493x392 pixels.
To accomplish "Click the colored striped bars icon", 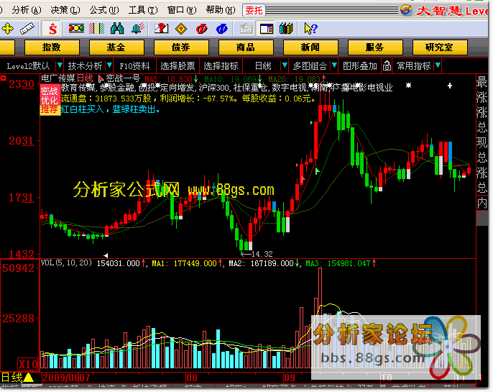I will (x=97, y=29).
